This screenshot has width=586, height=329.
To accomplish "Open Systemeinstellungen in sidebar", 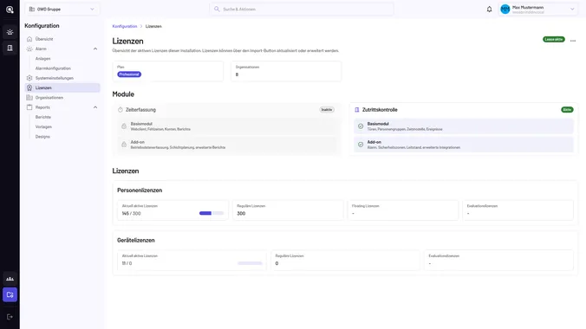I will pyautogui.click(x=62, y=78).
